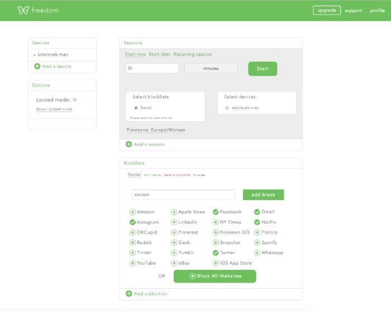This screenshot has height=311, width=391.
Task: Click Block All Websites button
Action: [x=215, y=276]
